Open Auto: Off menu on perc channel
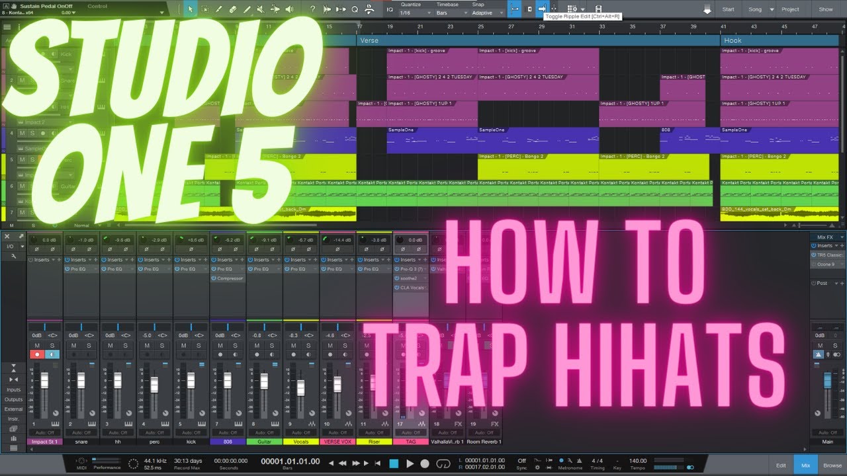The width and height of the screenshot is (847, 476). coord(155,432)
